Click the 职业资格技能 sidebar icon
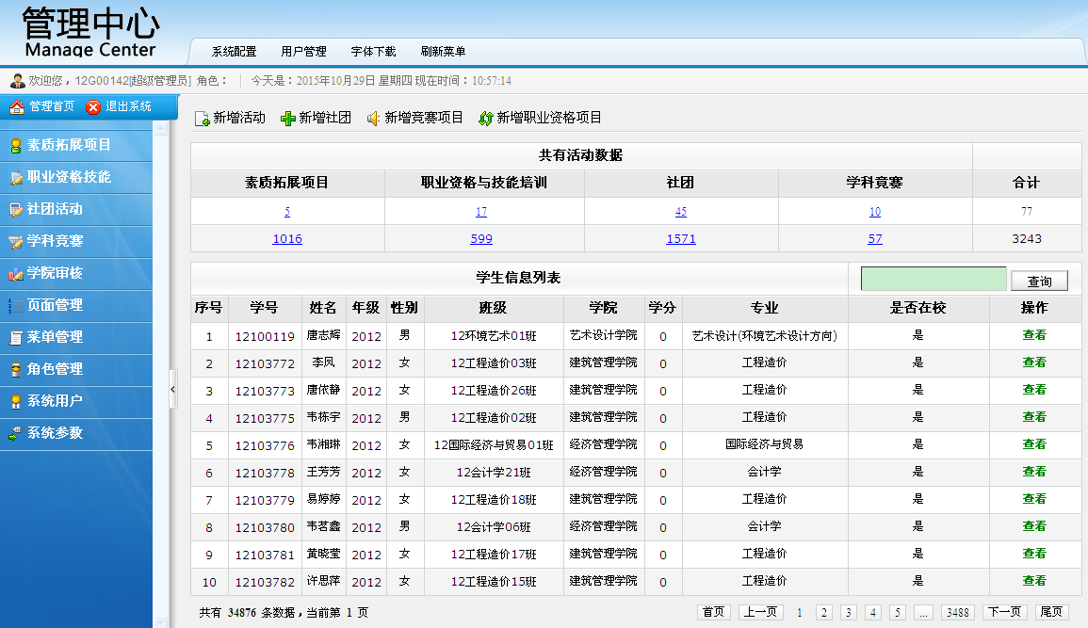Screen dimensions: 1088x628 pyautogui.click(x=15, y=177)
